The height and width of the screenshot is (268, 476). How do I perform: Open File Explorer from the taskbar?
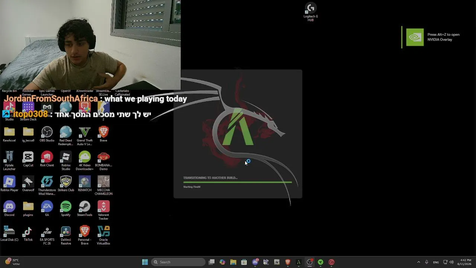point(233,262)
